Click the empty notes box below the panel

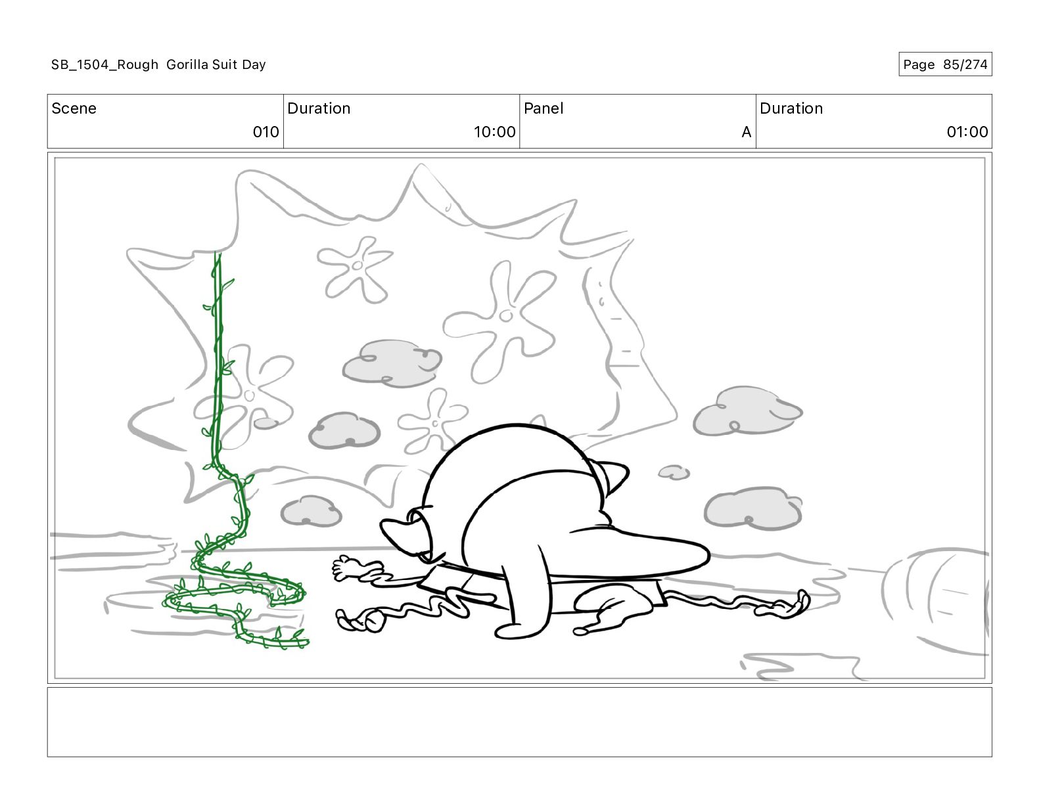click(519, 722)
